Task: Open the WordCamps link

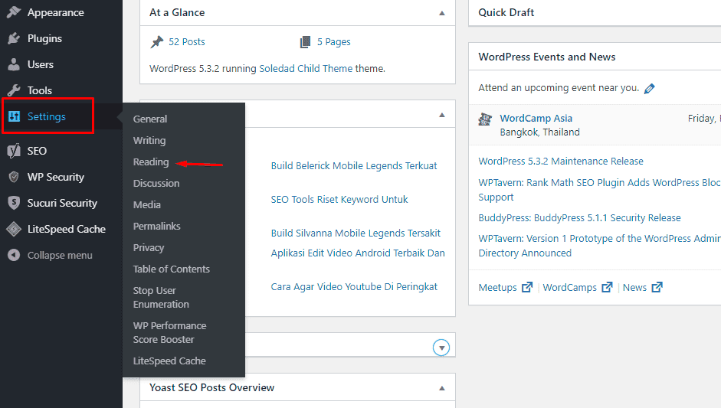Action: tap(570, 288)
